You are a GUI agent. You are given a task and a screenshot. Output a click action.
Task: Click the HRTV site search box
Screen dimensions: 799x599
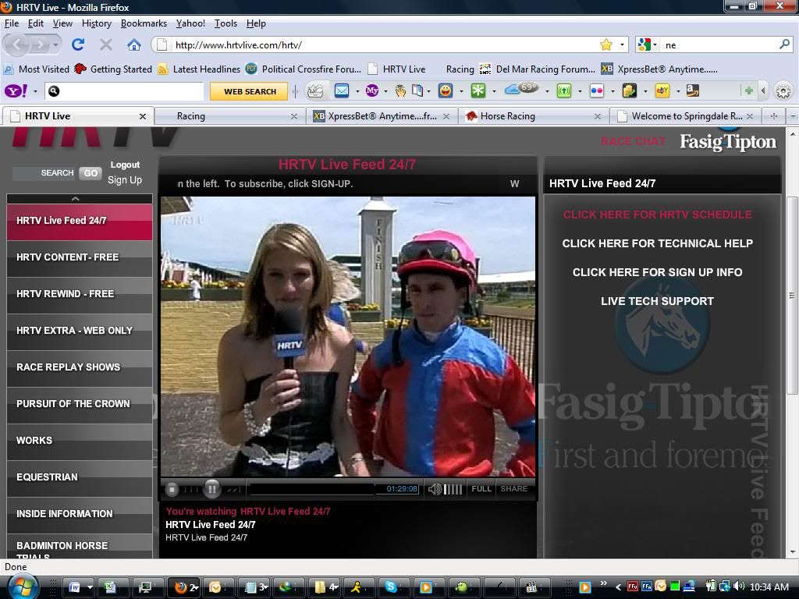(44, 173)
